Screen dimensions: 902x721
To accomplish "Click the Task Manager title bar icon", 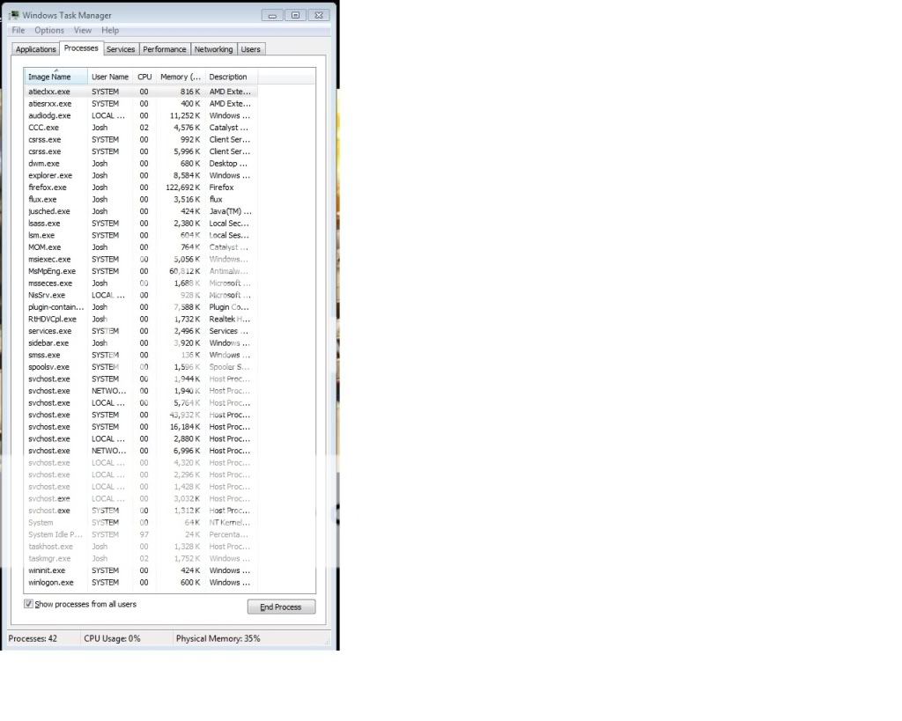I will pos(13,15).
